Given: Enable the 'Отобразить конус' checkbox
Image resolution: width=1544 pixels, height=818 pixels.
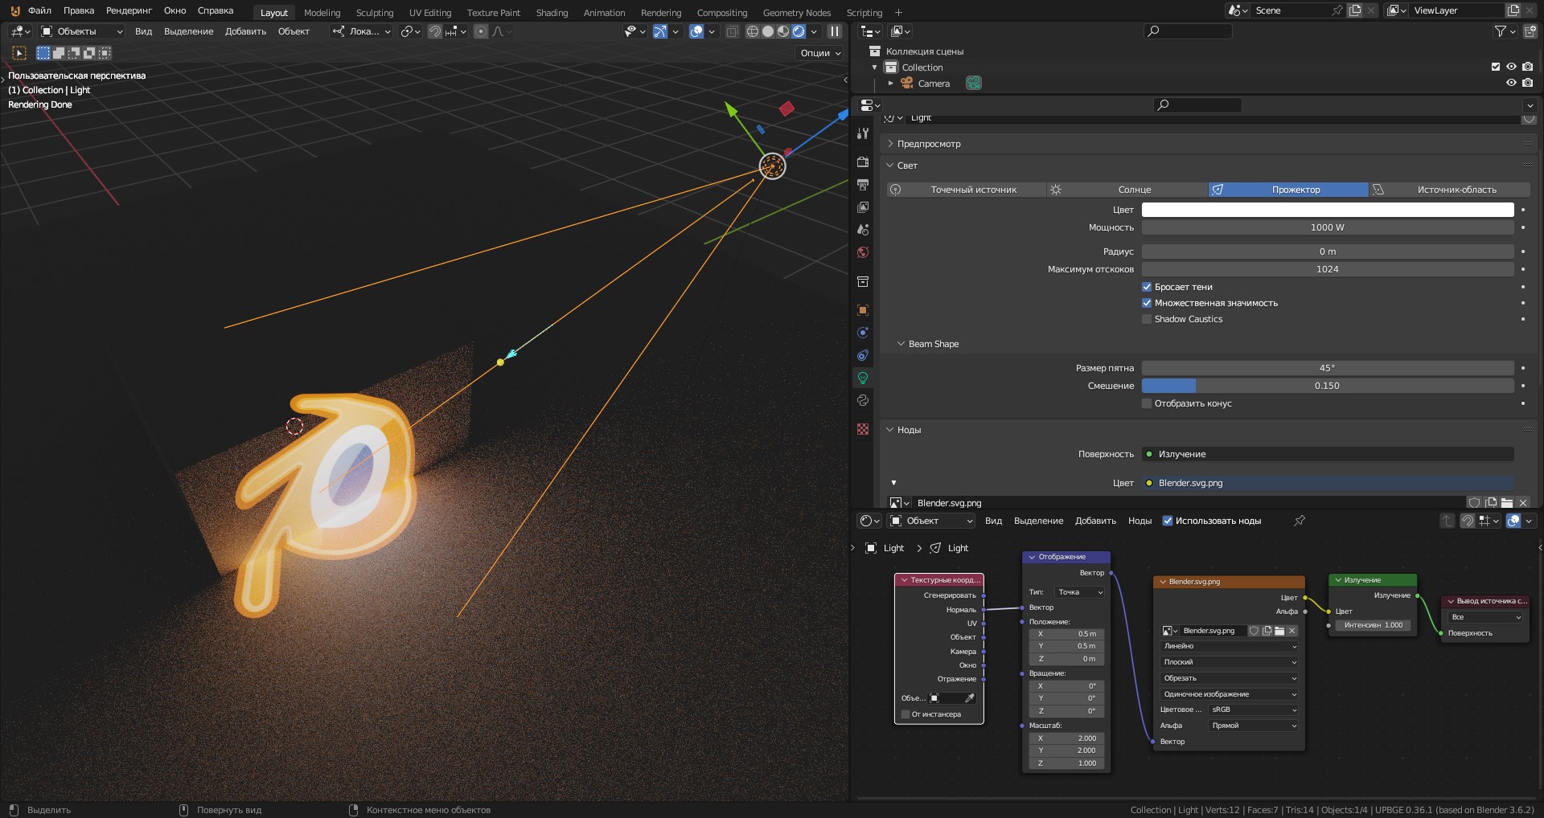Looking at the screenshot, I should point(1147,403).
